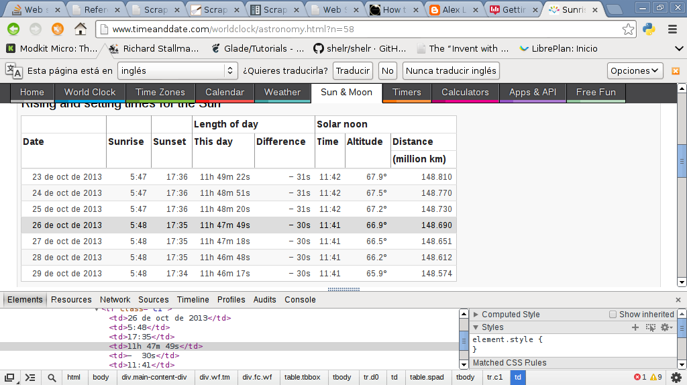
Task: Select table.tbbox in the DevTools breadcrumb
Action: tap(302, 378)
